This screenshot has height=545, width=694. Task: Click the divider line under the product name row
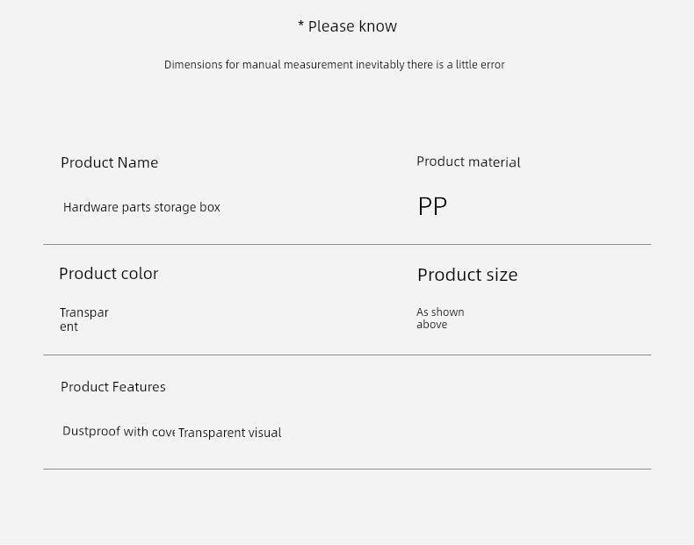tap(347, 244)
